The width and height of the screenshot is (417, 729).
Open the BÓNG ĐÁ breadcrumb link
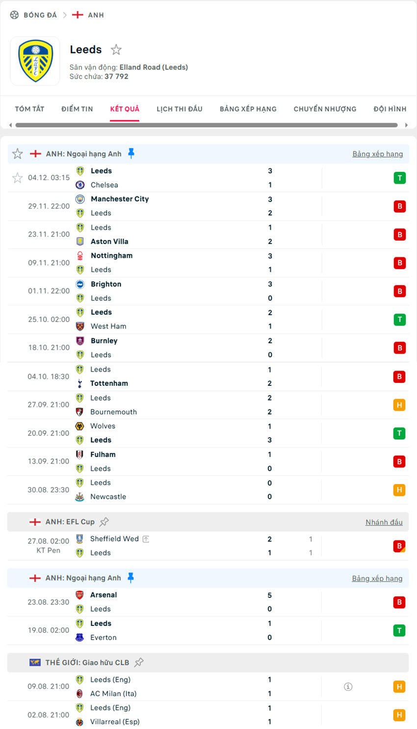click(x=40, y=15)
